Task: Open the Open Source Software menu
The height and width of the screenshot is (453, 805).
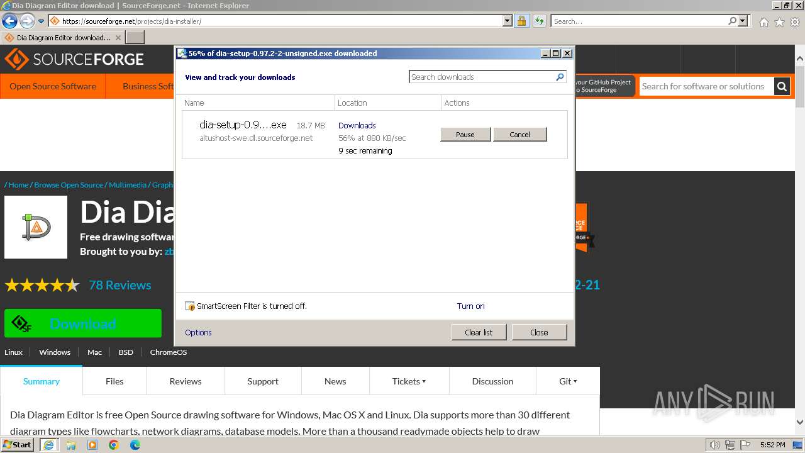Action: (x=53, y=86)
